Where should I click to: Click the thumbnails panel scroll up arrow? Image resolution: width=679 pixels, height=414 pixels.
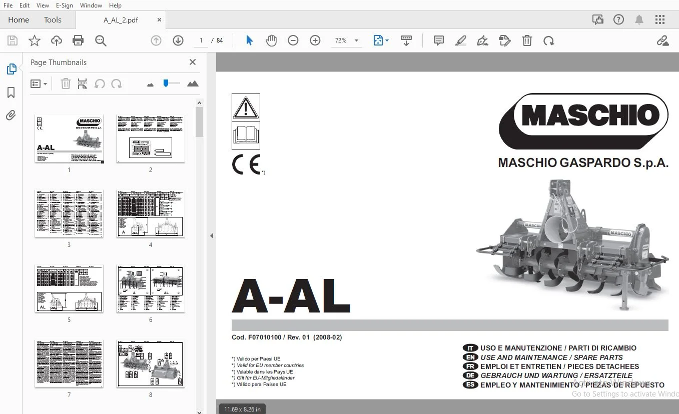[199, 103]
